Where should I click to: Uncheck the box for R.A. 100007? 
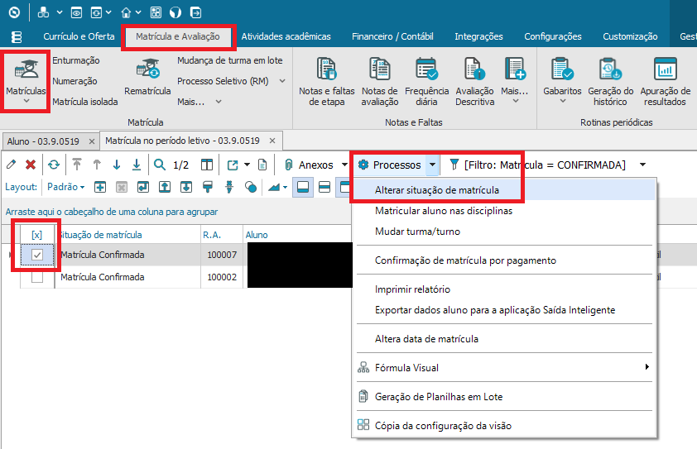coord(37,255)
